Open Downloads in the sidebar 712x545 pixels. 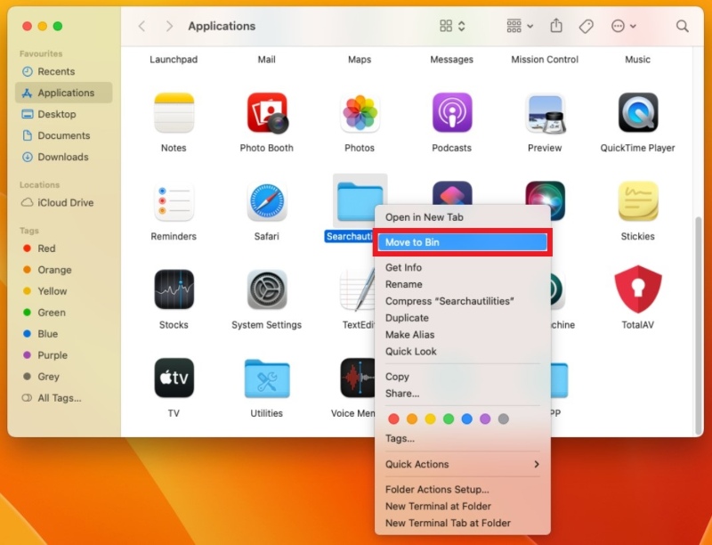[63, 157]
